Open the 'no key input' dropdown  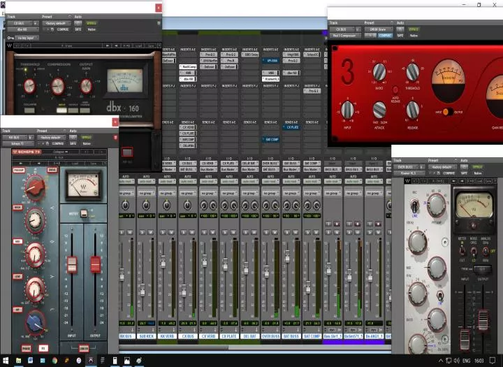click(27, 38)
